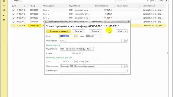The height and width of the screenshot is (97, 173).
Task: Select row with number 0000-0001
Action: pyautogui.click(x=88, y=10)
